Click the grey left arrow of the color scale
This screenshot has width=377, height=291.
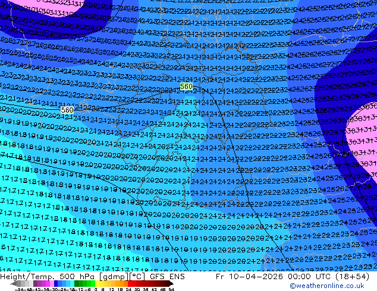tap(14, 283)
